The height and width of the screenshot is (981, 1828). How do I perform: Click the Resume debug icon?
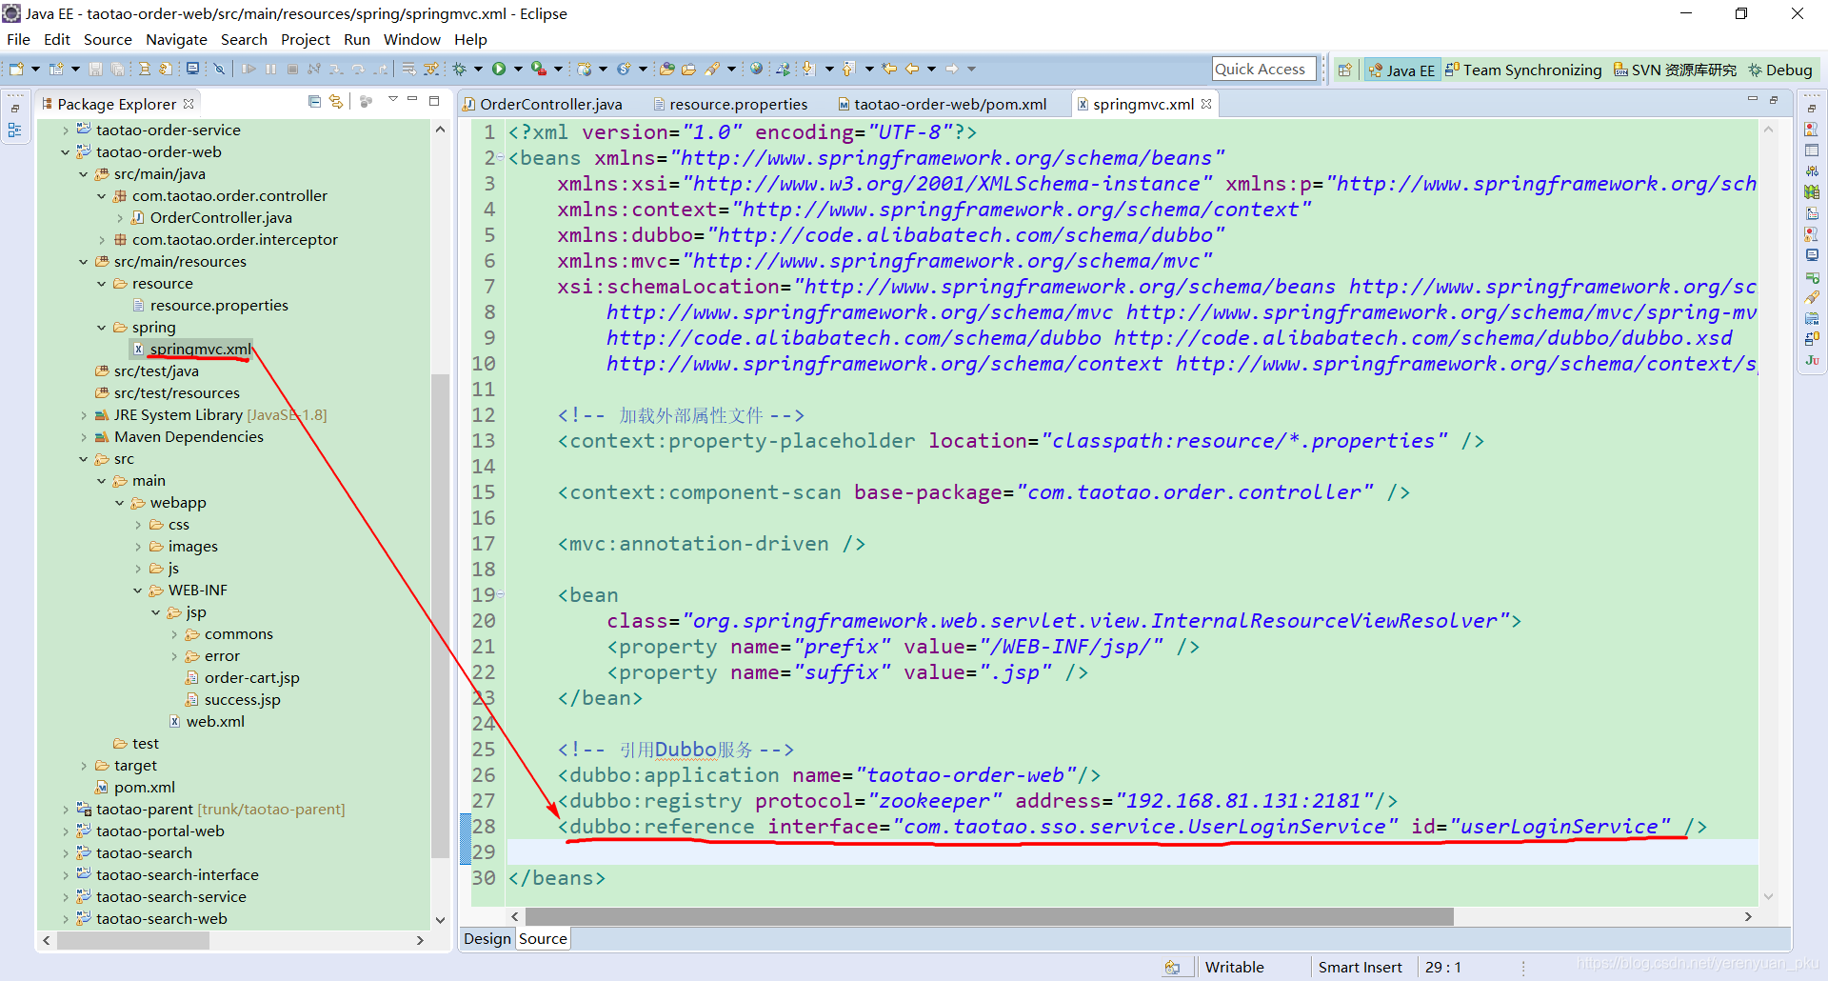[x=248, y=69]
